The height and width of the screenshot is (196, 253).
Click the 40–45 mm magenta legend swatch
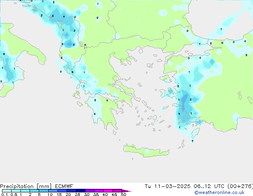click(x=108, y=191)
